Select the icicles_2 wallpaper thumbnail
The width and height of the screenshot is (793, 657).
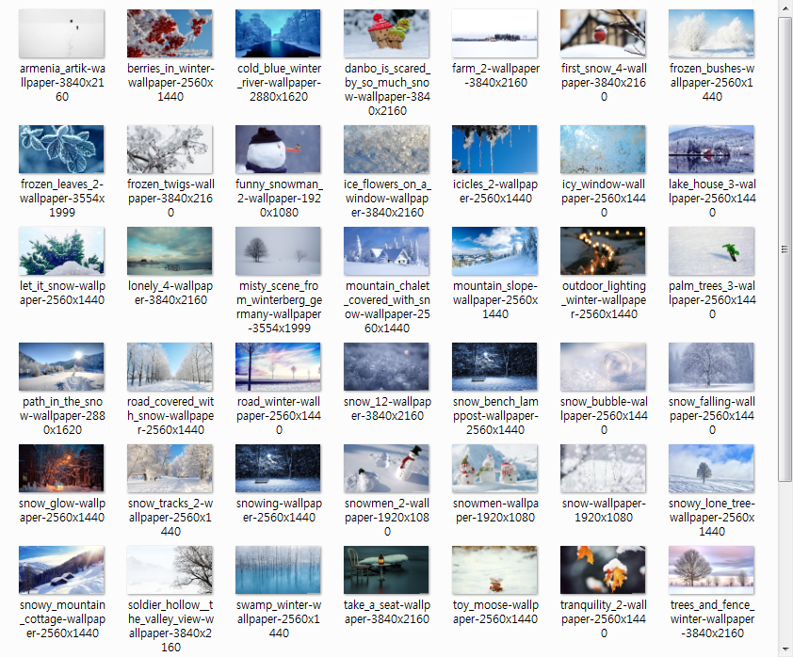[494, 149]
